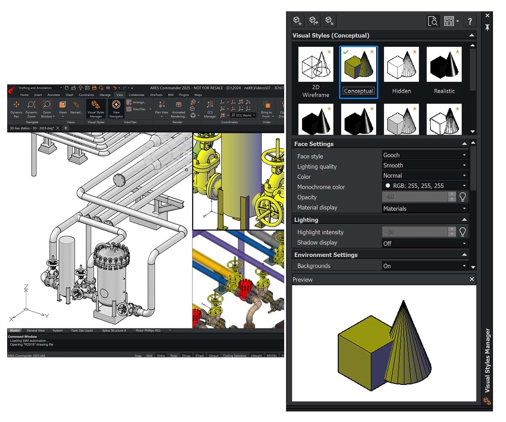Switch to the Collaborate ribbon tab
This screenshot has width=506, height=422.
tap(136, 95)
